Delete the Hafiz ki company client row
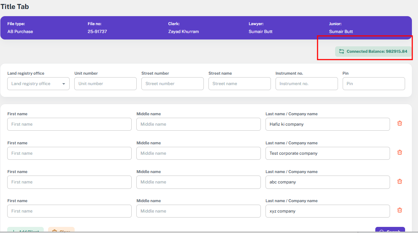This screenshot has width=418, height=233. 399,123
